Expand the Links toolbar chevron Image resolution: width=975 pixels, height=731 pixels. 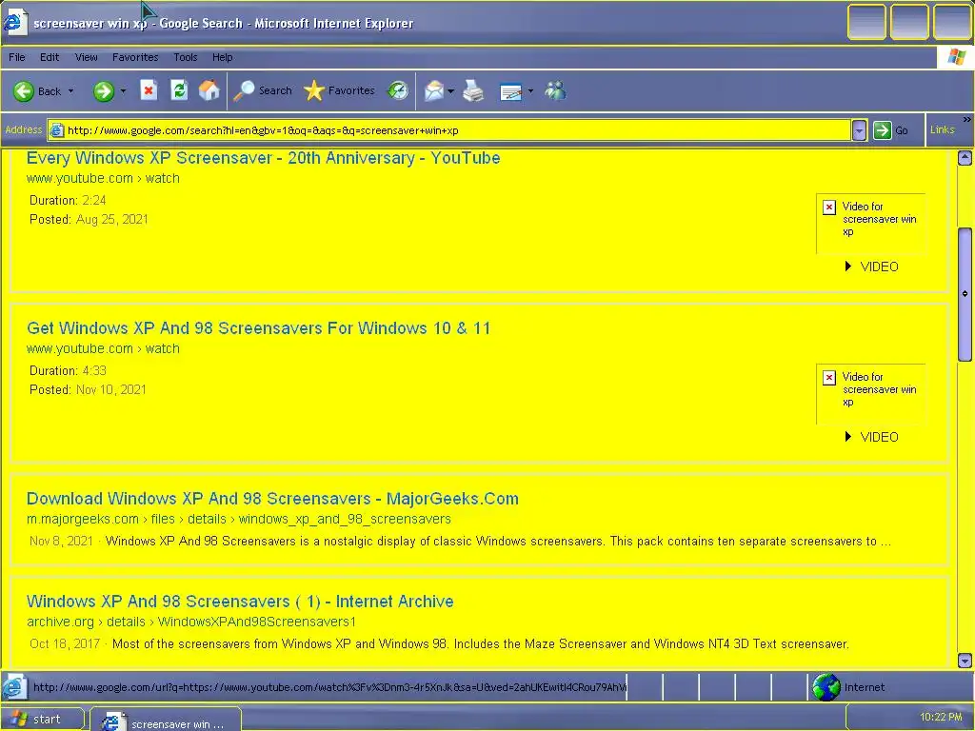[967, 119]
